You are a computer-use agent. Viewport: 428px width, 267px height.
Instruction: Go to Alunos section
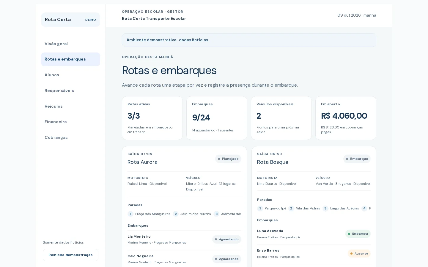[70, 75]
